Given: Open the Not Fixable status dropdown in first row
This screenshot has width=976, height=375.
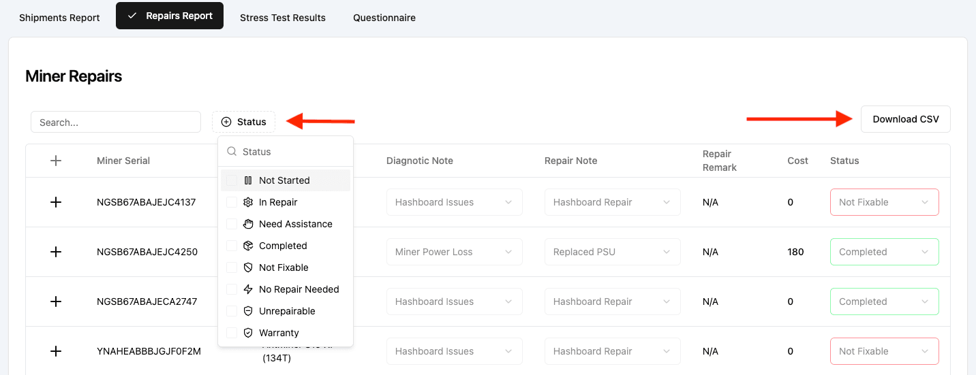Looking at the screenshot, I should pyautogui.click(x=884, y=202).
